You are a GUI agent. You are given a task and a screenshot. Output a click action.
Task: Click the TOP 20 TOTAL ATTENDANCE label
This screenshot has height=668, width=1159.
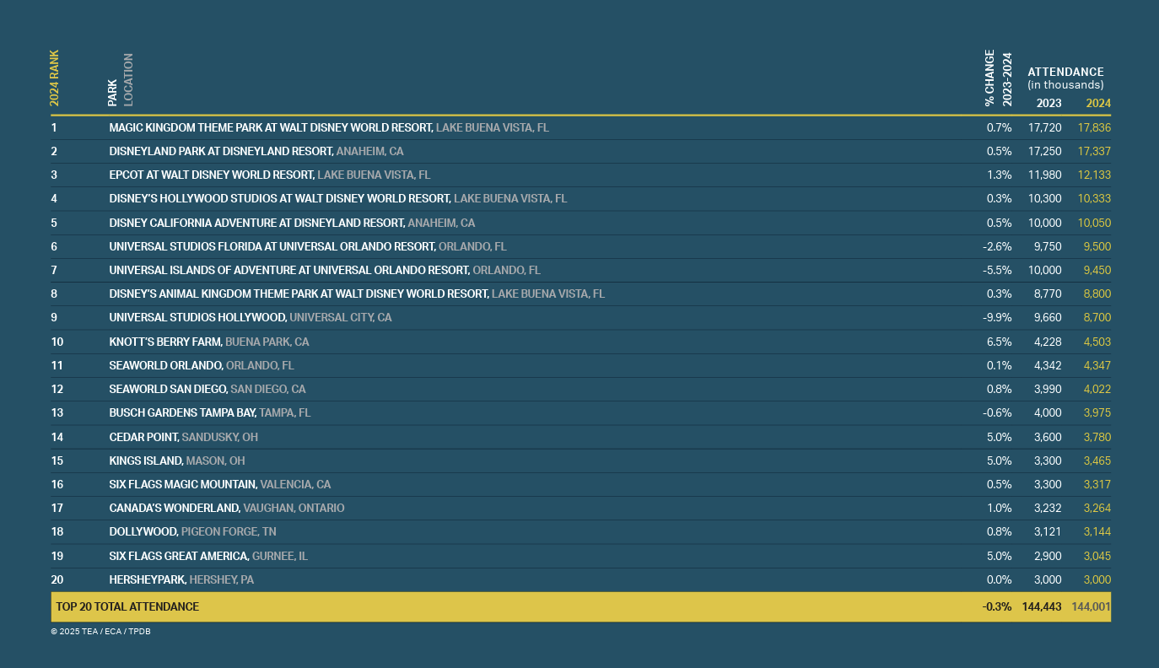point(127,606)
